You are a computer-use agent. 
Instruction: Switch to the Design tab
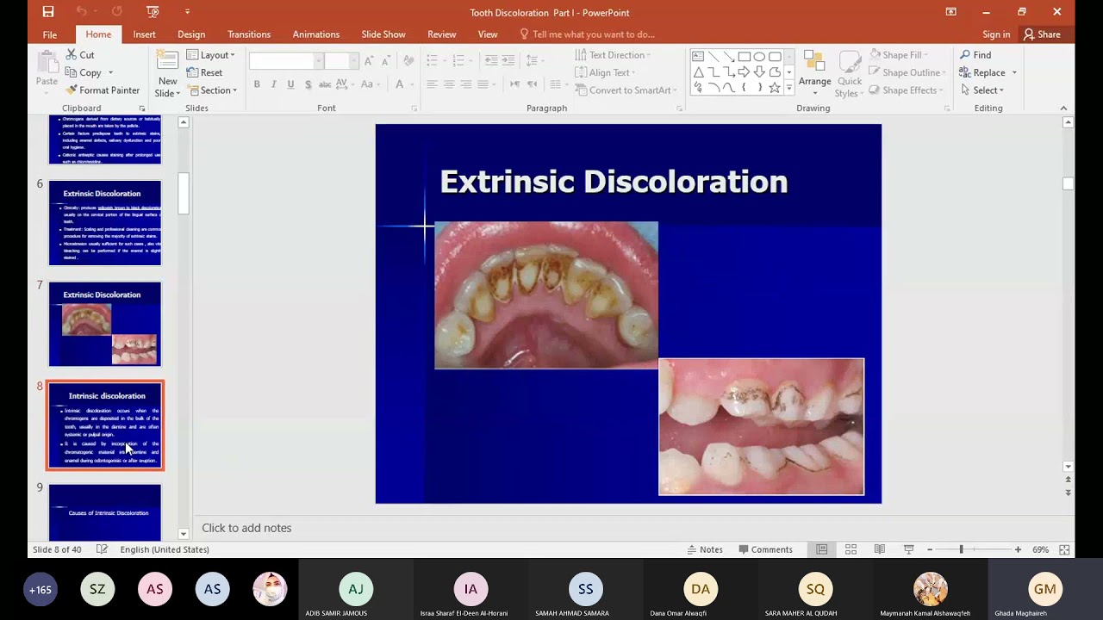coord(191,34)
